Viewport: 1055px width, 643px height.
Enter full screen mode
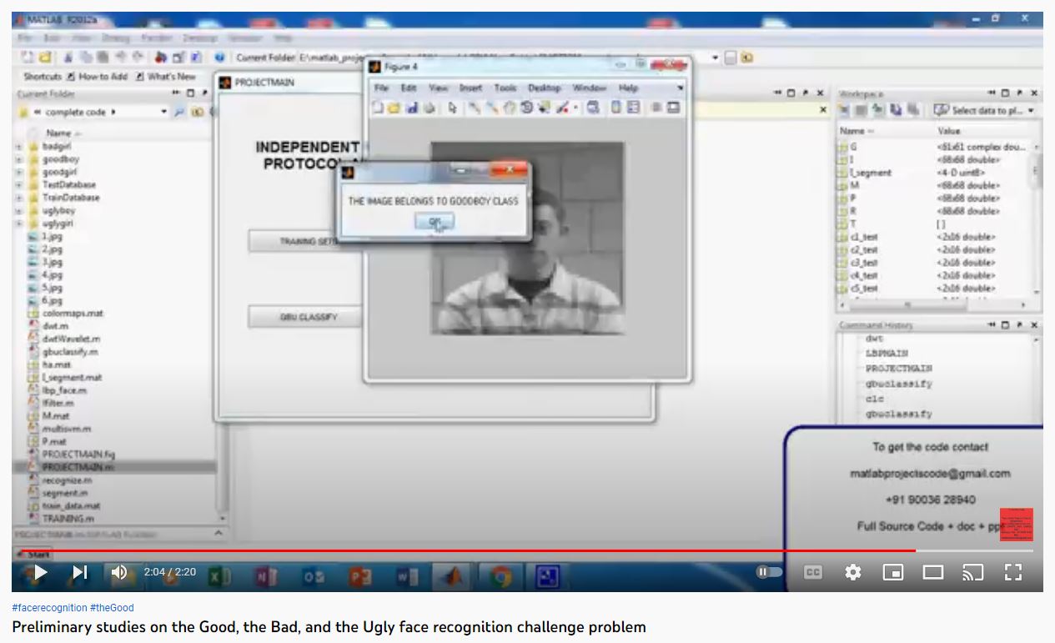click(x=1012, y=572)
